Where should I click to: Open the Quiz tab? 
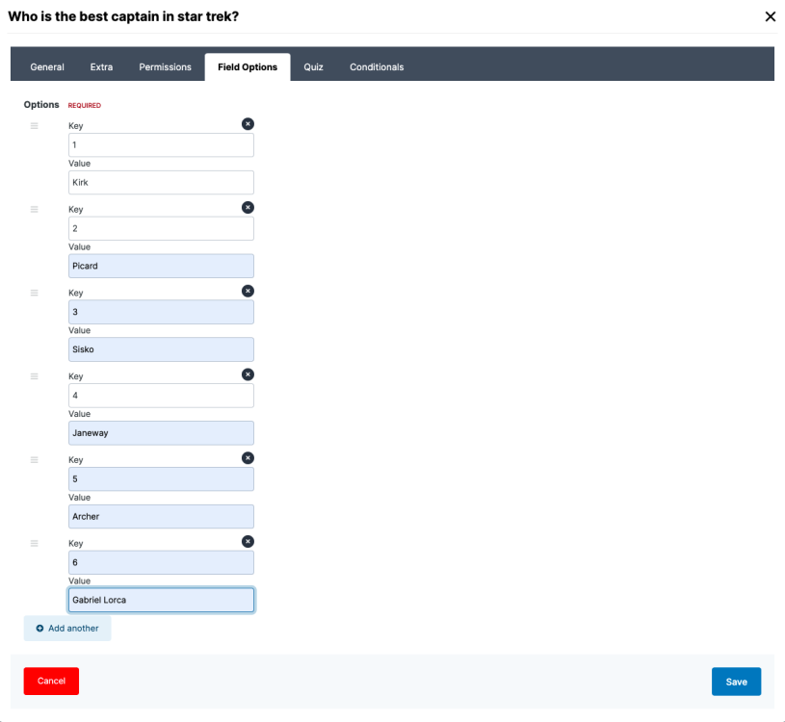pyautogui.click(x=313, y=67)
